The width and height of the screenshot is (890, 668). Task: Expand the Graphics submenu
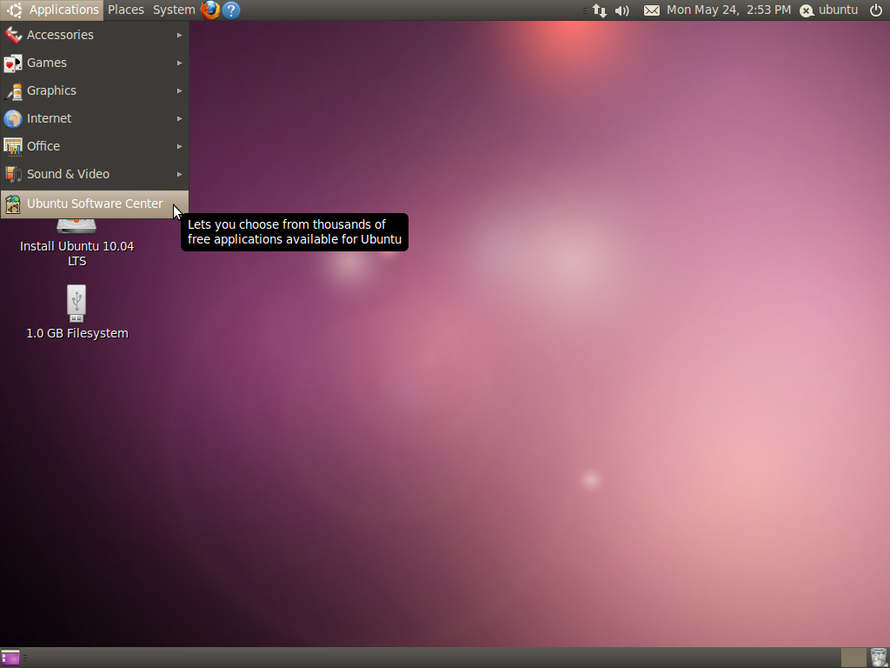pos(94,90)
